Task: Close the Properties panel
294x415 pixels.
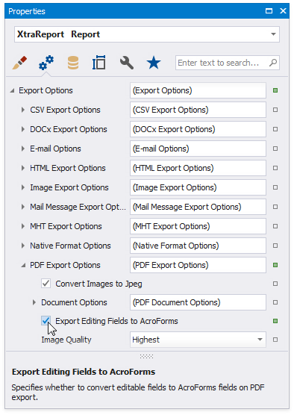Action: (x=283, y=11)
